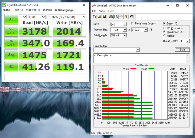Open the drive dropdown C: 36% (86/237GiB)
Viewport: 195px width, 138px height.
(66, 17)
